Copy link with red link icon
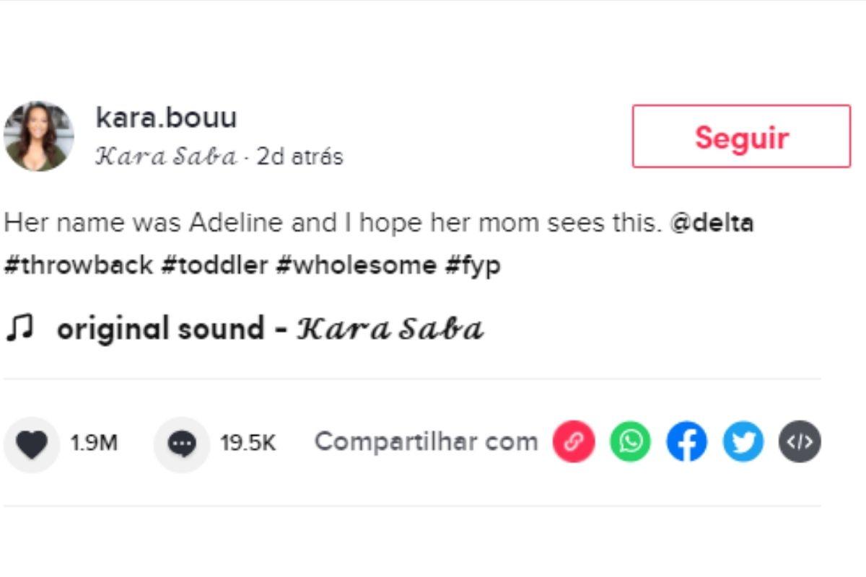The width and height of the screenshot is (866, 577). click(x=574, y=442)
